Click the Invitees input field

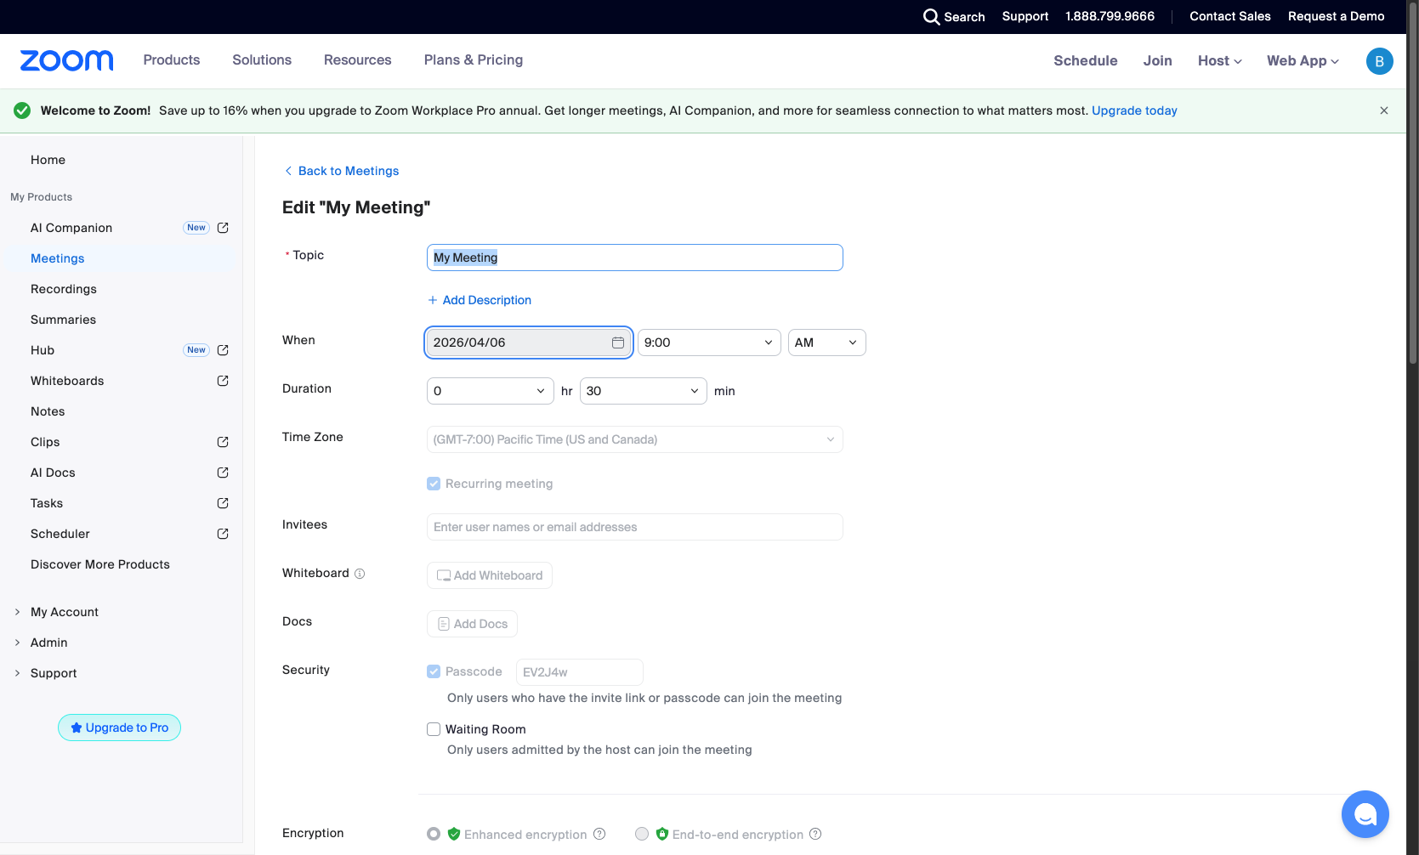tap(635, 527)
